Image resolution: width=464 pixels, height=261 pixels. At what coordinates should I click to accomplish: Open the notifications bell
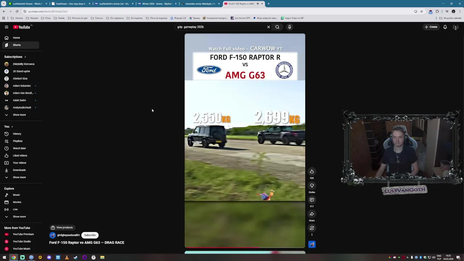[445, 27]
